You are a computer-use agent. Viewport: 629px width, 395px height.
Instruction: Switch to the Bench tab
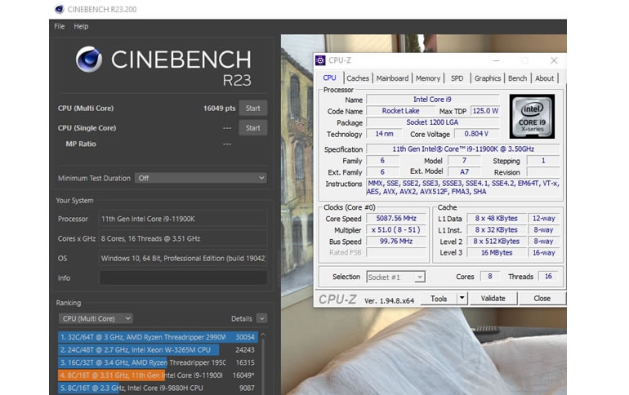coord(517,78)
